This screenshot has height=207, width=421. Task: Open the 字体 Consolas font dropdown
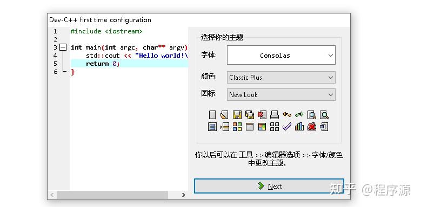(281, 55)
